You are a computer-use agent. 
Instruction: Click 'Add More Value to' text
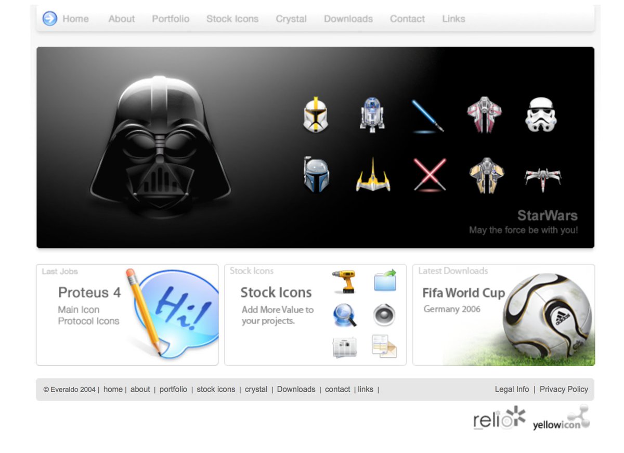[278, 309]
